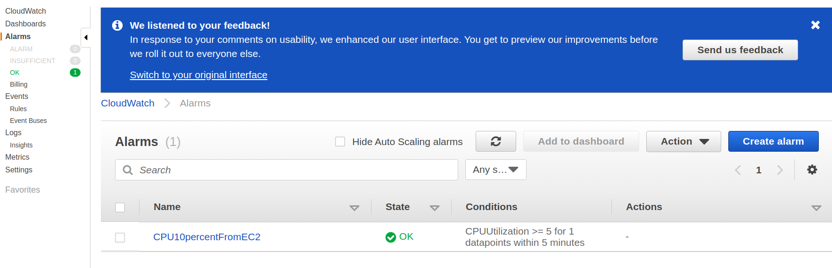Open the Action dropdown menu
The width and height of the screenshot is (832, 268).
(684, 141)
